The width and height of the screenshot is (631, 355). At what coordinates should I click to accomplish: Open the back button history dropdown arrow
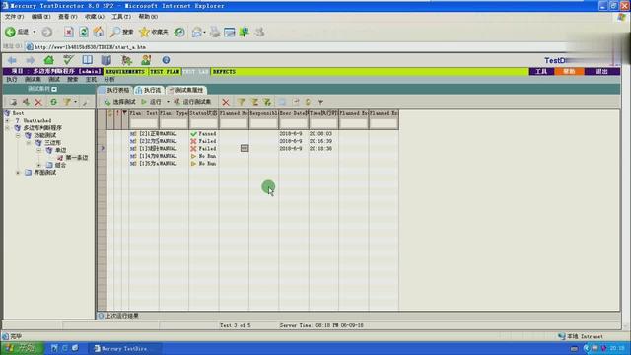point(35,32)
